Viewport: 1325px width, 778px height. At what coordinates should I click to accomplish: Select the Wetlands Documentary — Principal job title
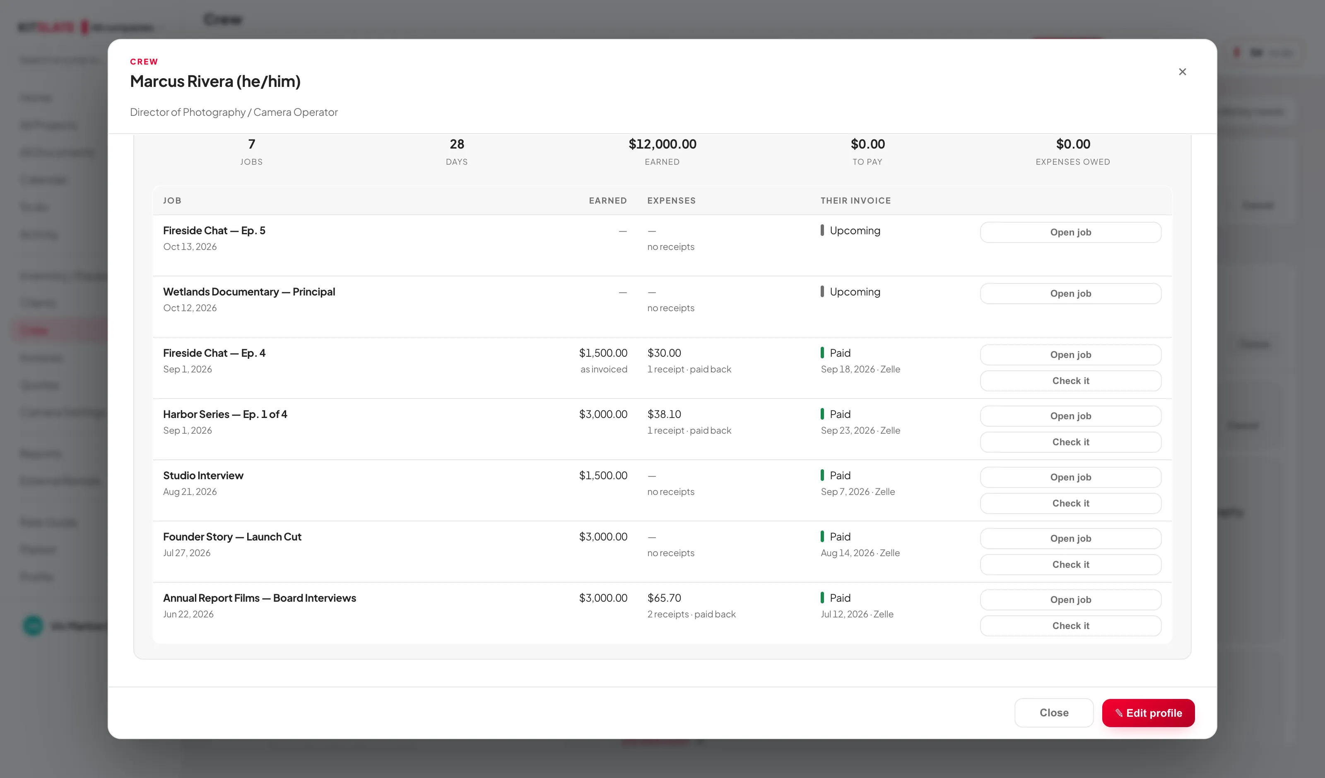point(249,292)
